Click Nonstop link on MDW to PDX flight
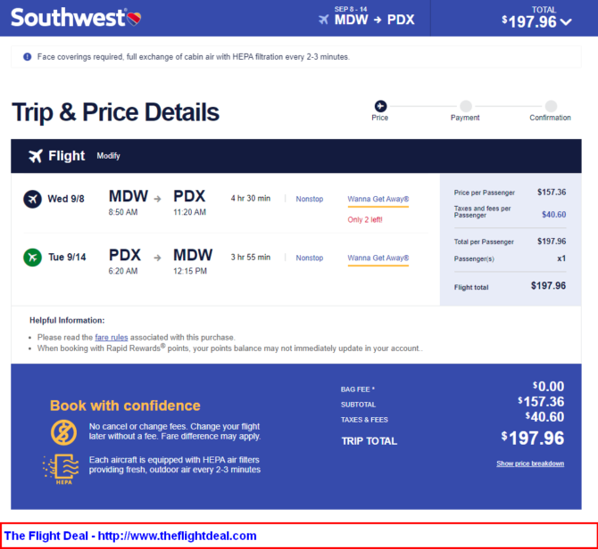This screenshot has height=549, width=598. (x=310, y=199)
